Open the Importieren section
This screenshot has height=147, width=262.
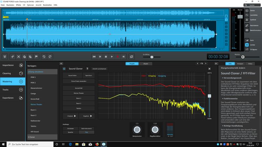[x=12, y=65]
